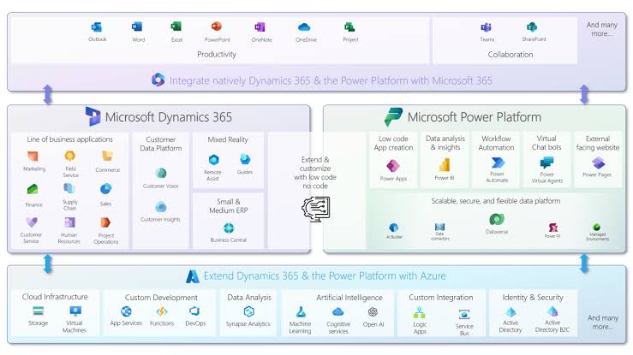Click the SharePoint icon

tap(532, 27)
